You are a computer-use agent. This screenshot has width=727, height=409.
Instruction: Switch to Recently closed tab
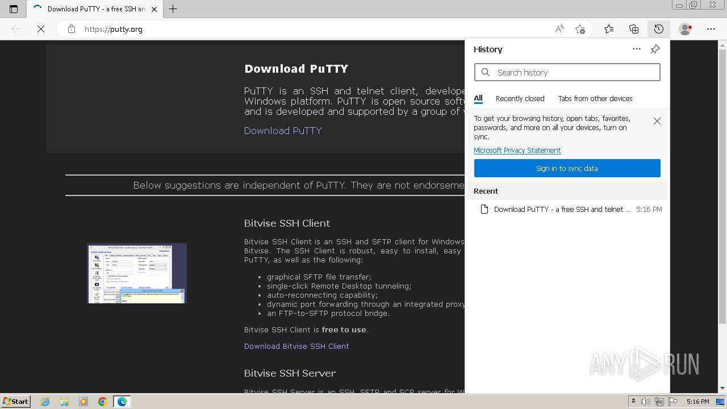pos(520,98)
